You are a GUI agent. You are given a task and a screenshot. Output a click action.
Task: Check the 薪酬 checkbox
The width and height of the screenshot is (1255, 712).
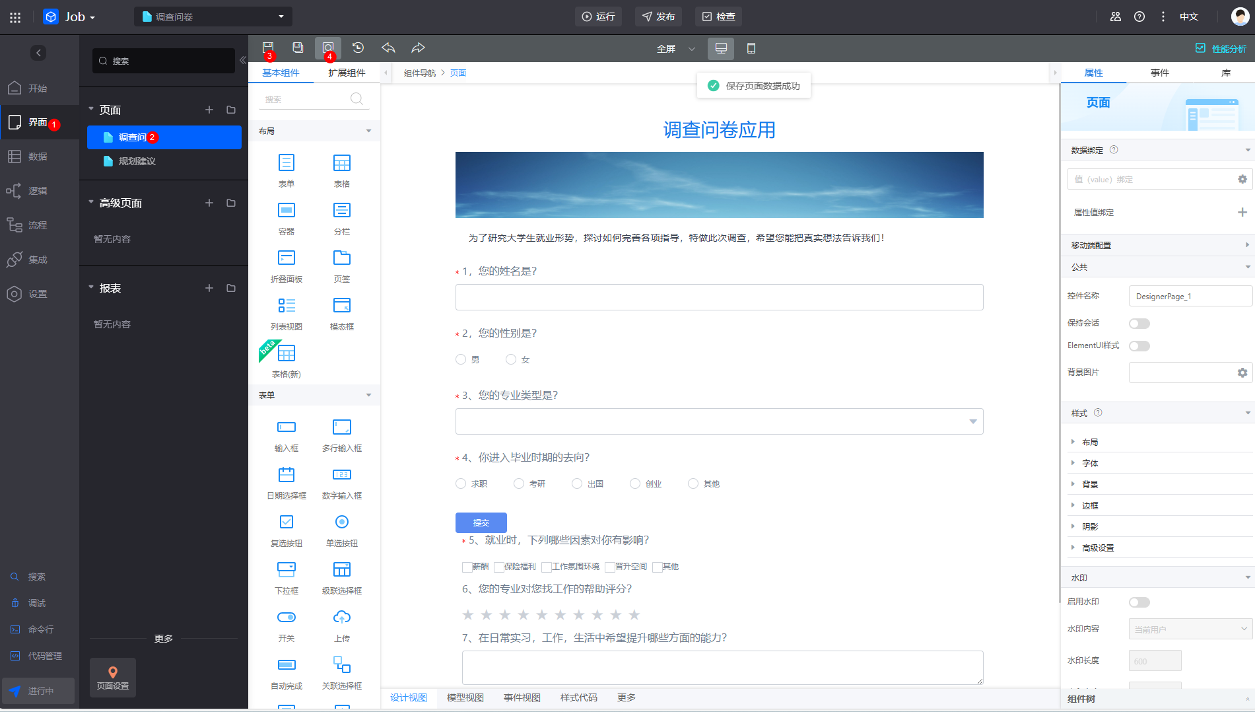coord(467,567)
